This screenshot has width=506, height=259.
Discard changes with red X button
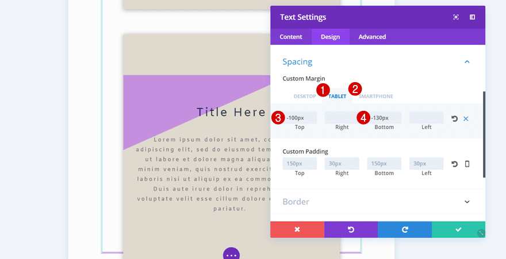(297, 229)
